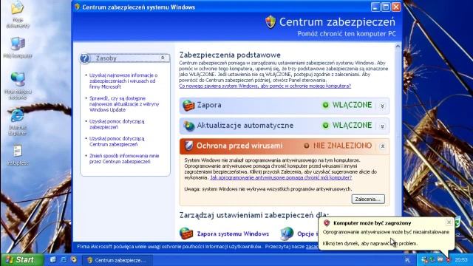Expand the Zapora section chevron

pyautogui.click(x=382, y=106)
